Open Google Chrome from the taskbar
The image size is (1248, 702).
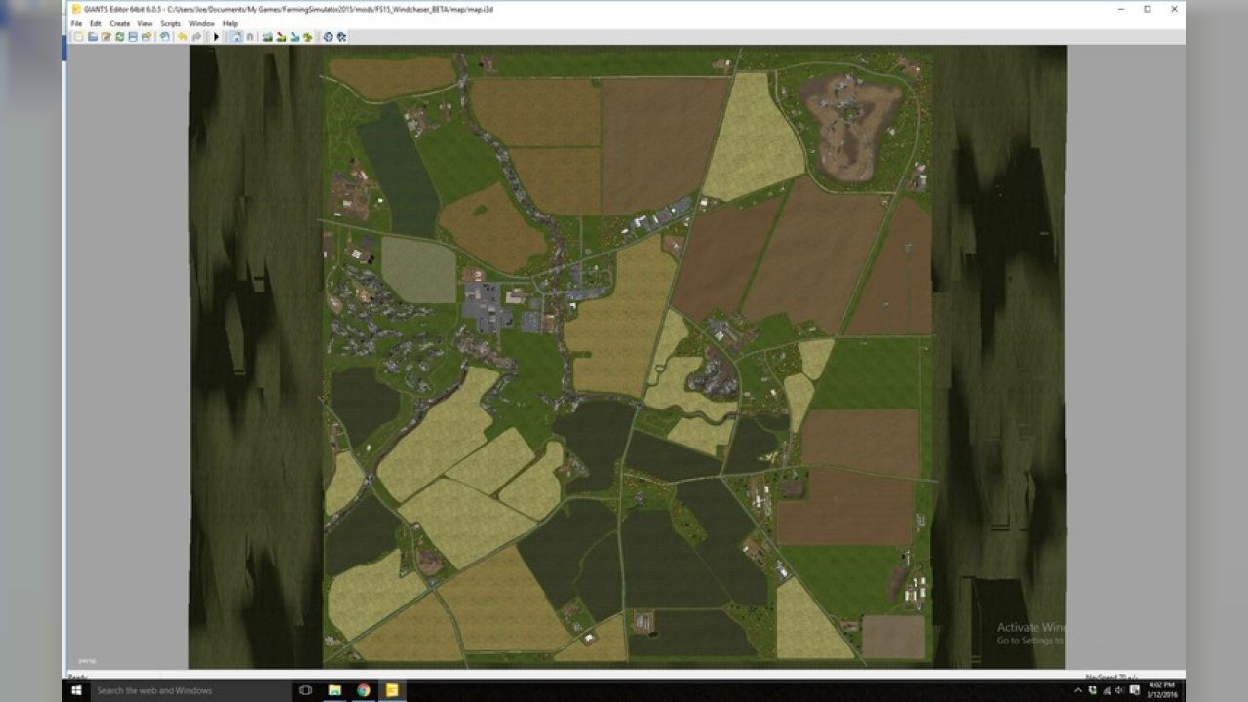[363, 690]
